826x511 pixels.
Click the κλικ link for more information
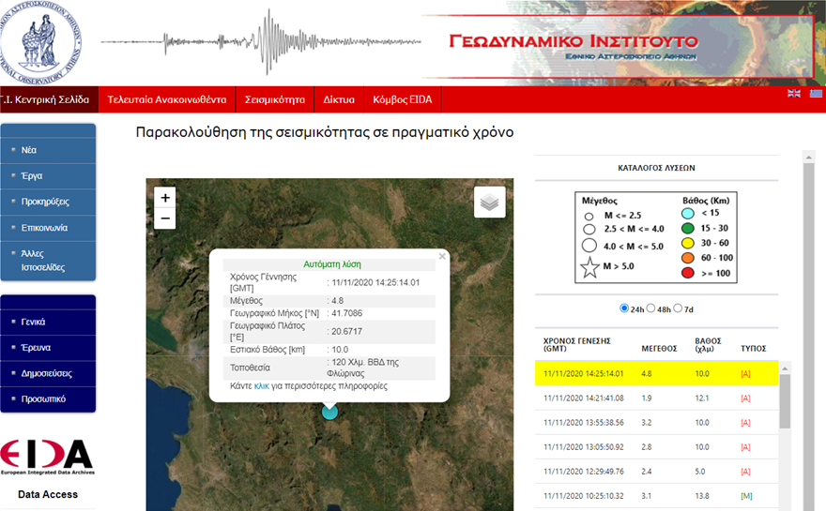[261, 386]
